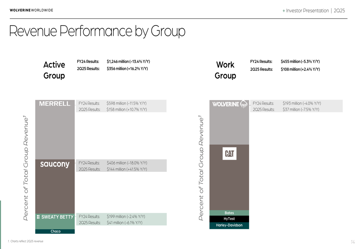Click '$108 million (+2.4% Y/Y)' value
The width and height of the screenshot is (363, 249).
[300, 69]
